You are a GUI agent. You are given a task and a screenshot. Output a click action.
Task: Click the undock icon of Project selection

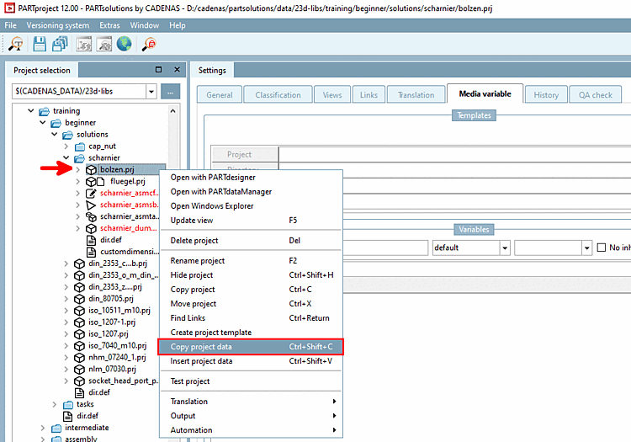pos(158,70)
